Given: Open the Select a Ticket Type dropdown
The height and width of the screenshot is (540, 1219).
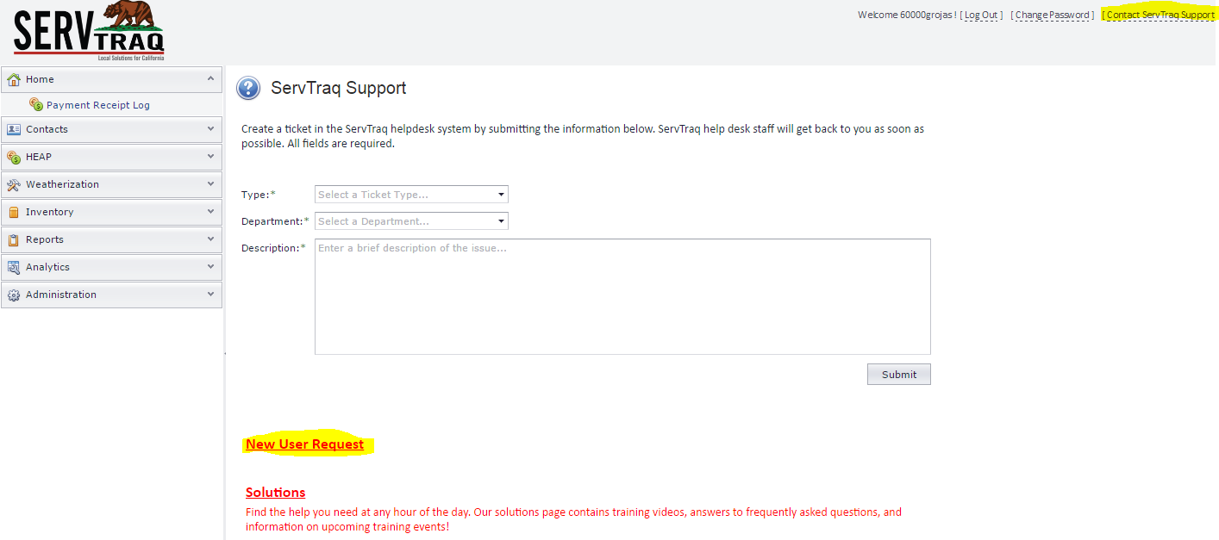Looking at the screenshot, I should [411, 195].
